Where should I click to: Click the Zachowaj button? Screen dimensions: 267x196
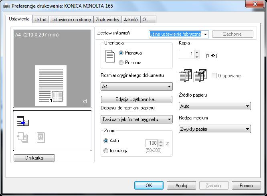point(233,34)
